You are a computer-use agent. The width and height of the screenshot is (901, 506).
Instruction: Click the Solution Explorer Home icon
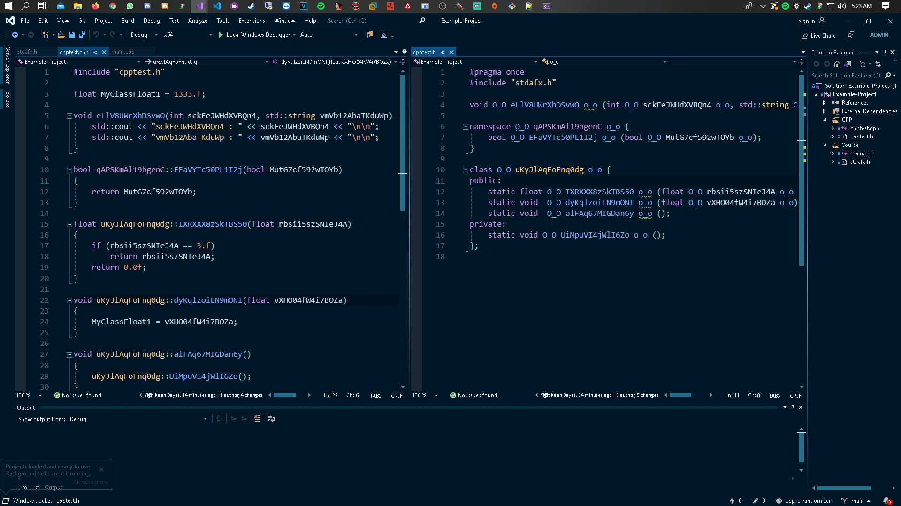click(x=837, y=64)
